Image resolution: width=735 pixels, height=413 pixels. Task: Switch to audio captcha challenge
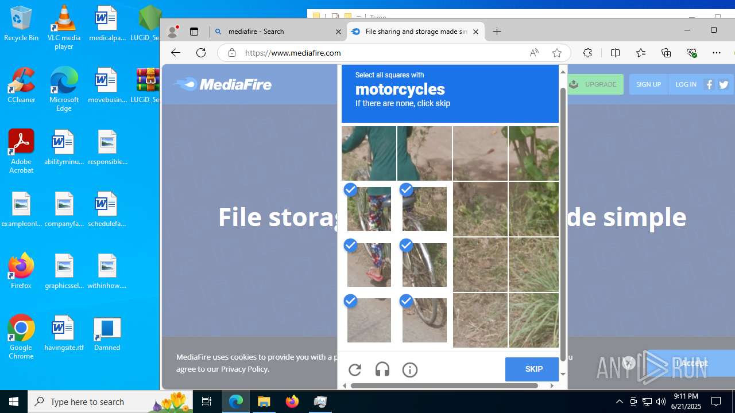[382, 370]
